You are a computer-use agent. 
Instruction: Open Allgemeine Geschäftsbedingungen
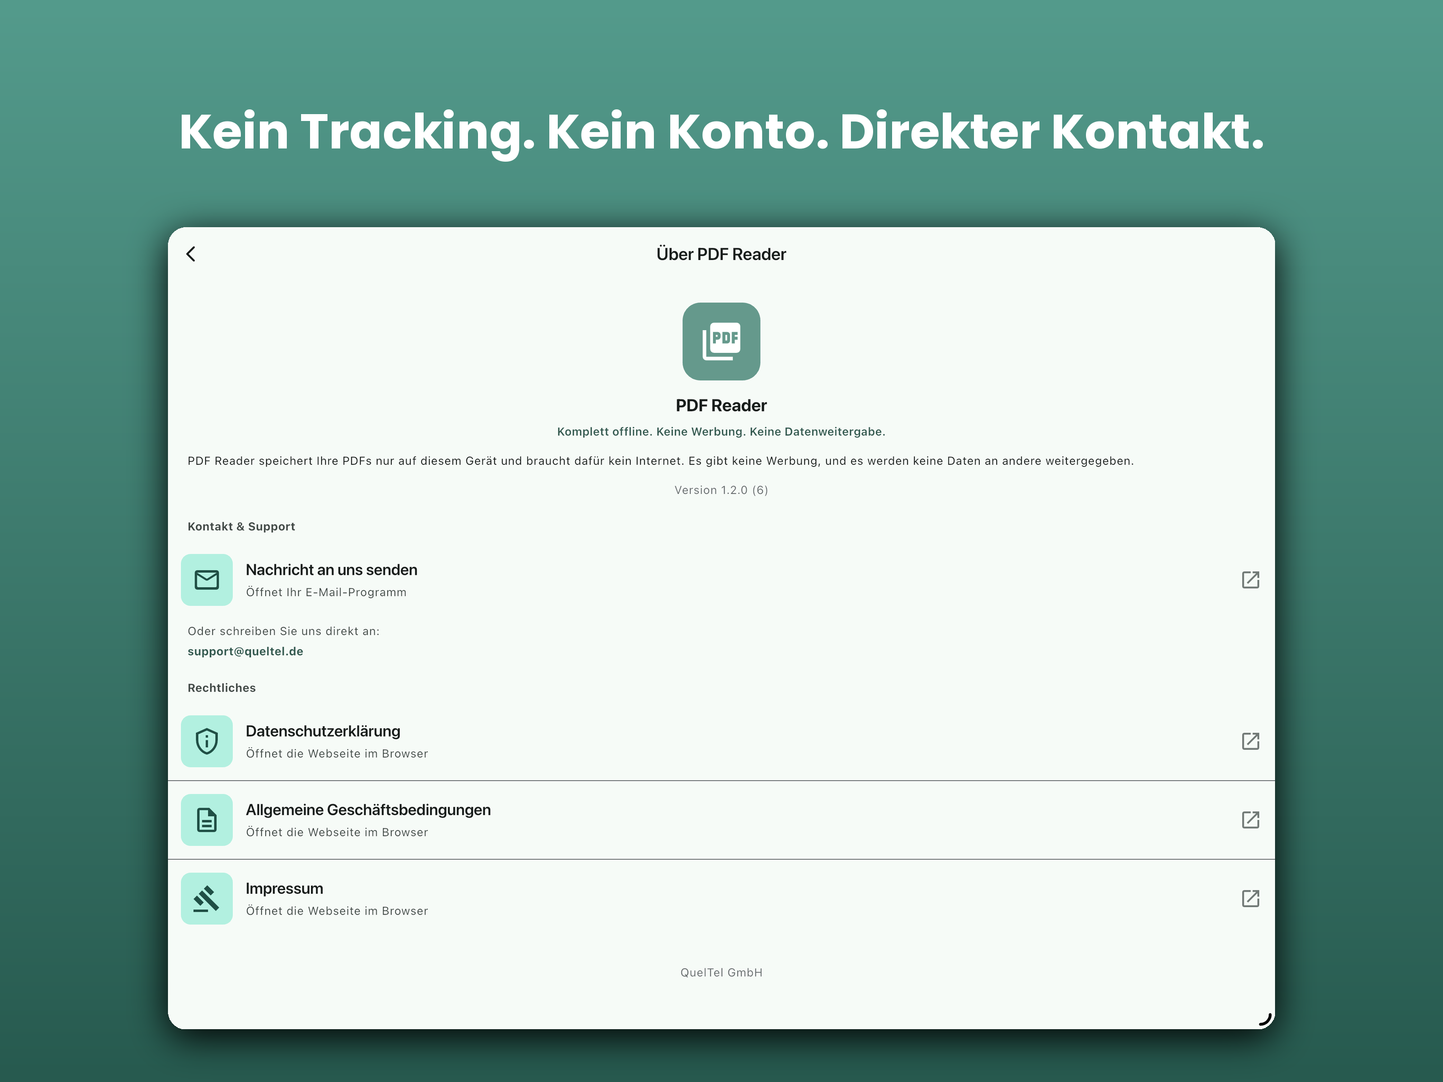pos(721,819)
